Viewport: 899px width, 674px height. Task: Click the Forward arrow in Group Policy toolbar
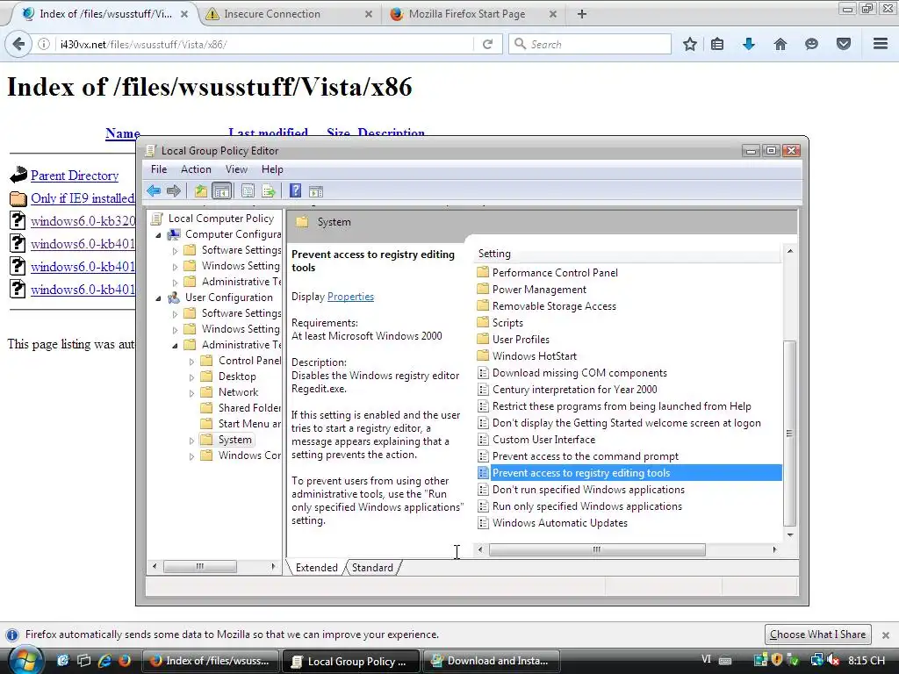(174, 190)
